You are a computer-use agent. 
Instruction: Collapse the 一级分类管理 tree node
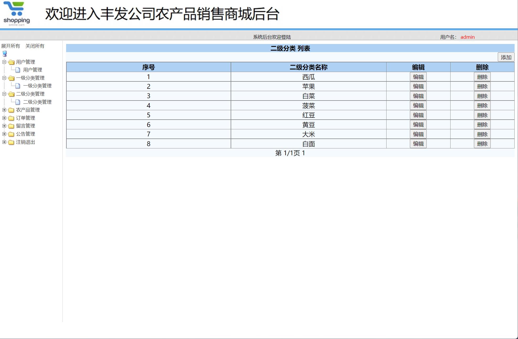[x=4, y=78]
